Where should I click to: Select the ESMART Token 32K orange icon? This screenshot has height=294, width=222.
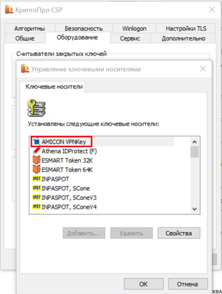[37, 160]
